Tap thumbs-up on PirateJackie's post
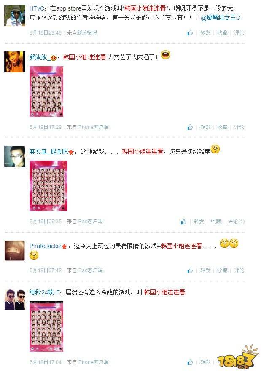This screenshot has height=372, width=261. tap(190, 270)
